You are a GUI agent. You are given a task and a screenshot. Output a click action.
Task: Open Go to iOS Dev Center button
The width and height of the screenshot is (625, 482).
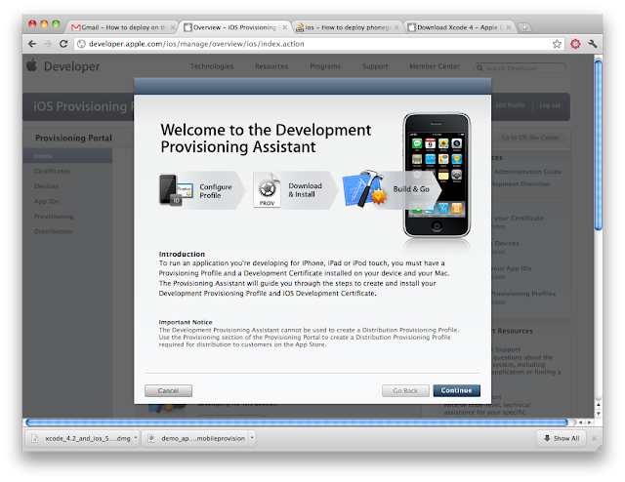(530, 138)
